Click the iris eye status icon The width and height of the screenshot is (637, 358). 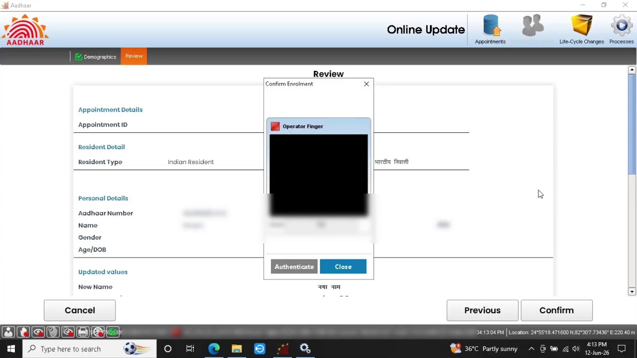(38, 332)
